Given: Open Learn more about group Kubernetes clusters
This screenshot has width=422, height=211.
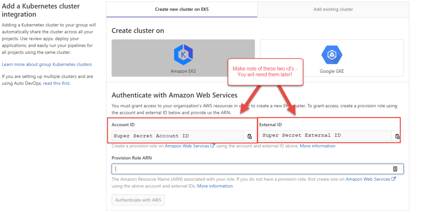Looking at the screenshot, I should pyautogui.click(x=47, y=64).
